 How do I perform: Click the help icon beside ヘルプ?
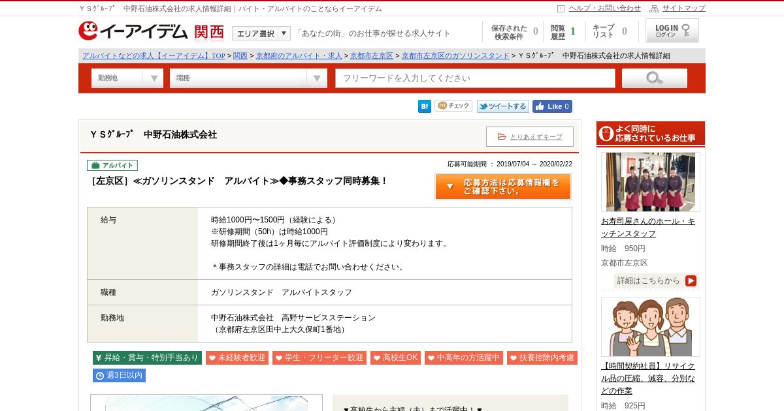point(561,8)
